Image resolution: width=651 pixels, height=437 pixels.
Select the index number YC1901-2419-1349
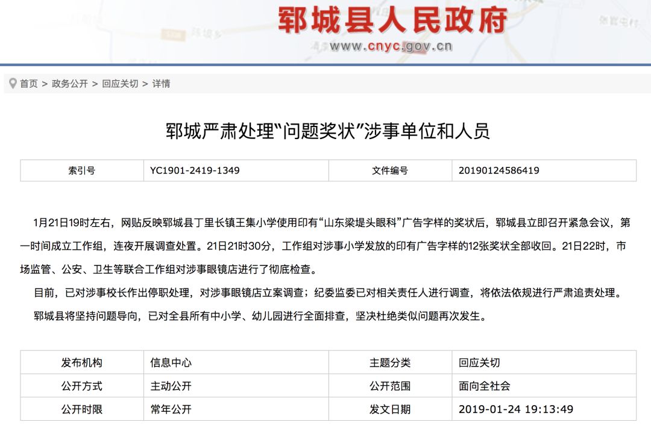tap(195, 170)
